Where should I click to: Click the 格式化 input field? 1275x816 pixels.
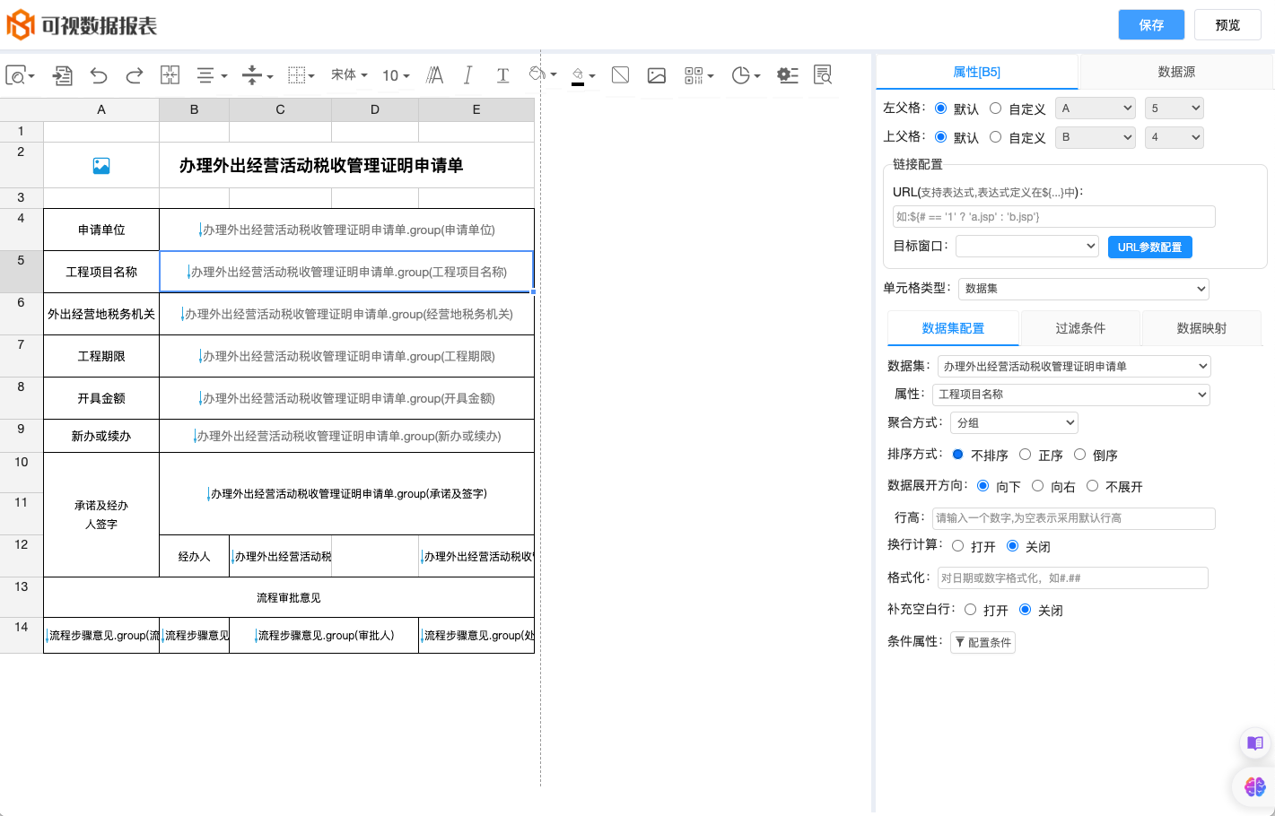1073,578
